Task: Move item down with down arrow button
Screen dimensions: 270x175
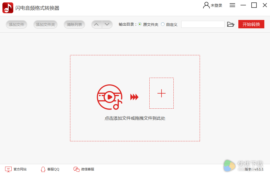Action: coord(107,24)
